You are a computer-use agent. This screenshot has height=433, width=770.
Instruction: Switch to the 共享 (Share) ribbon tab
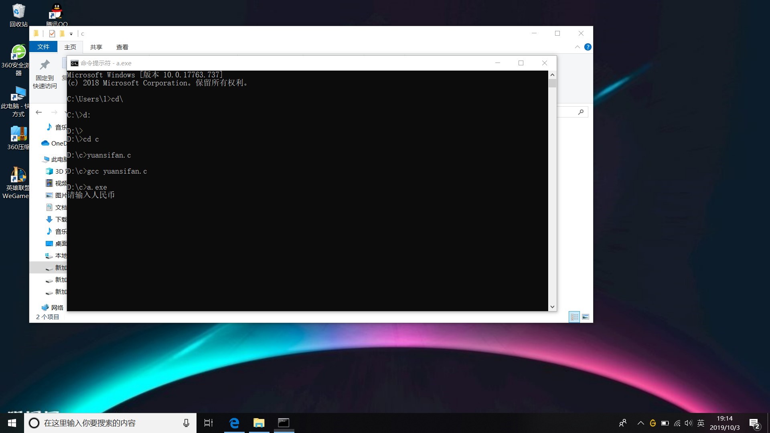[96, 47]
